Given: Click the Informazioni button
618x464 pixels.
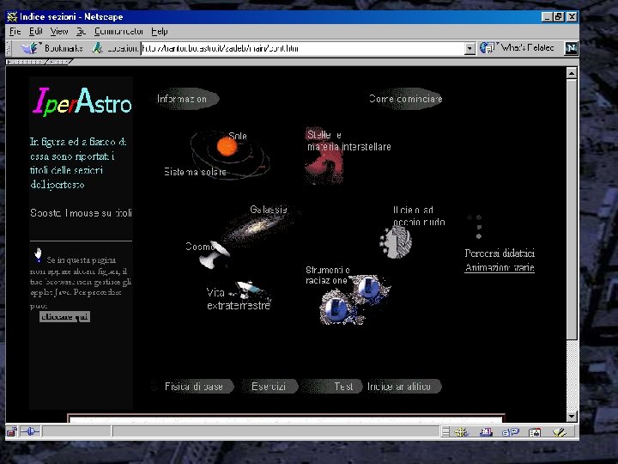Looking at the screenshot, I should point(185,99).
